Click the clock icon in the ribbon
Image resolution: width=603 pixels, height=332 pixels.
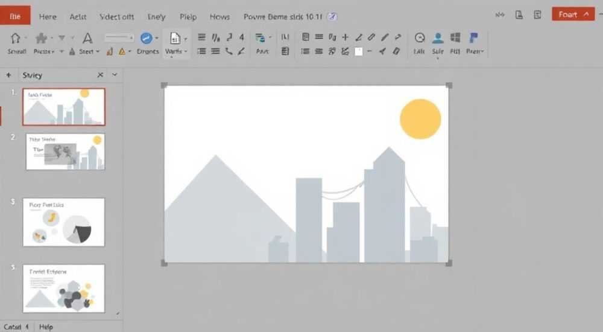coord(420,38)
